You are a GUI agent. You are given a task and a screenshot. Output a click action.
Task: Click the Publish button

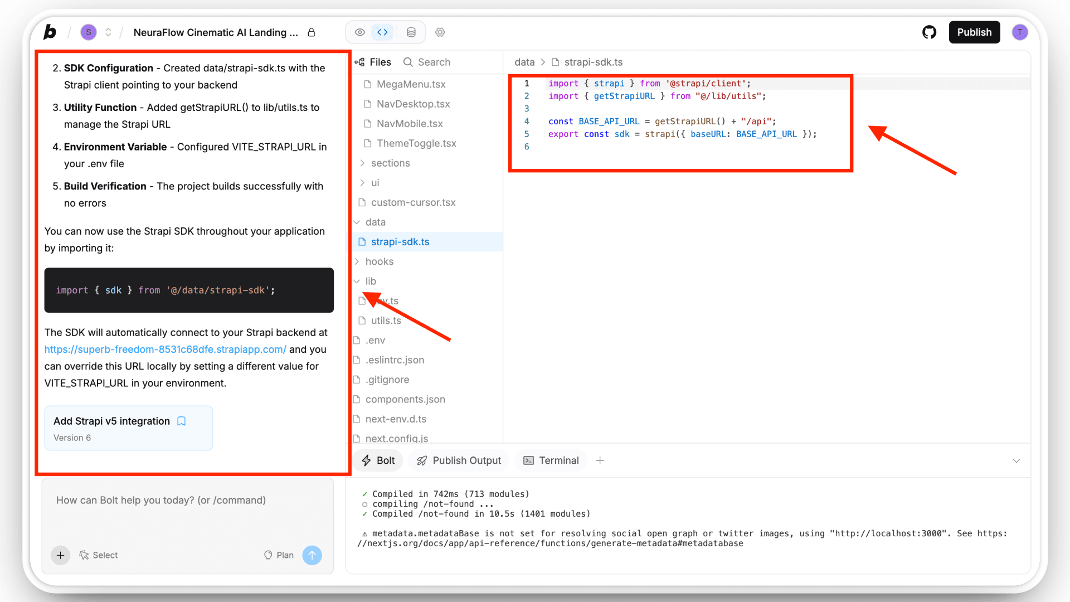click(x=974, y=32)
